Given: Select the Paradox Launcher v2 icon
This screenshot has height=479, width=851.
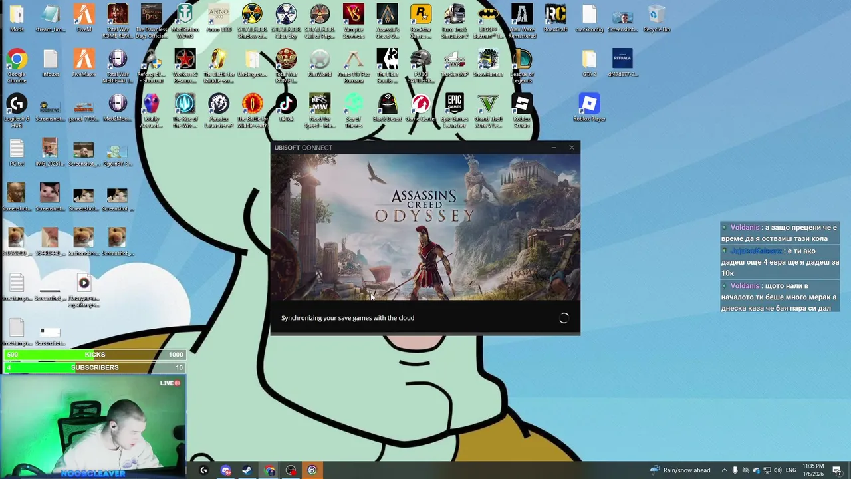Looking at the screenshot, I should coord(219,111).
